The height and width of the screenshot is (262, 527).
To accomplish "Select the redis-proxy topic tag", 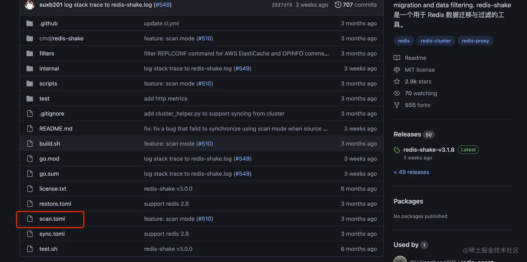I will (475, 41).
